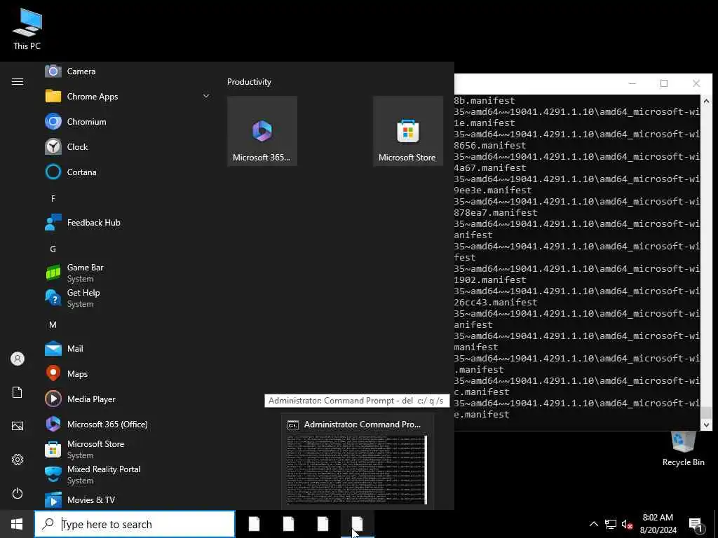
Task: Maximize the Command Prompt window
Action: (664, 83)
